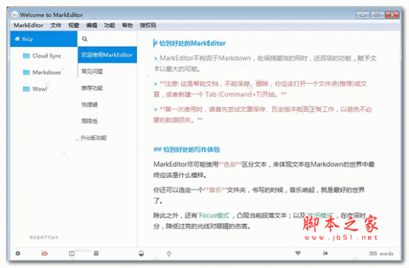Viewport: 409px width, 268px height.
Task: Toggle night mode half-circle icon
Action: click(141, 254)
